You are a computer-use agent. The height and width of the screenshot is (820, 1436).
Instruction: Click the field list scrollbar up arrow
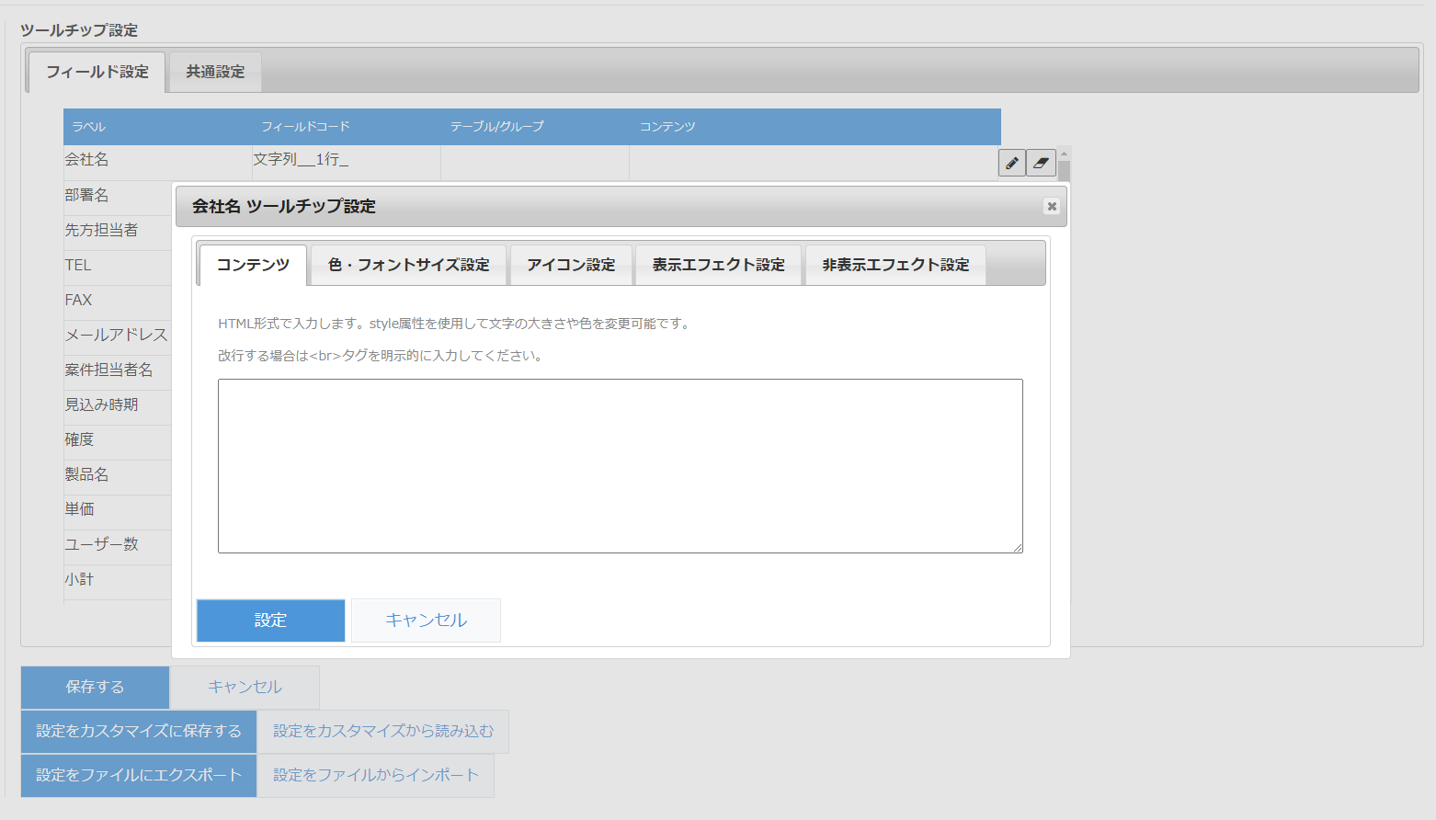tap(1064, 154)
